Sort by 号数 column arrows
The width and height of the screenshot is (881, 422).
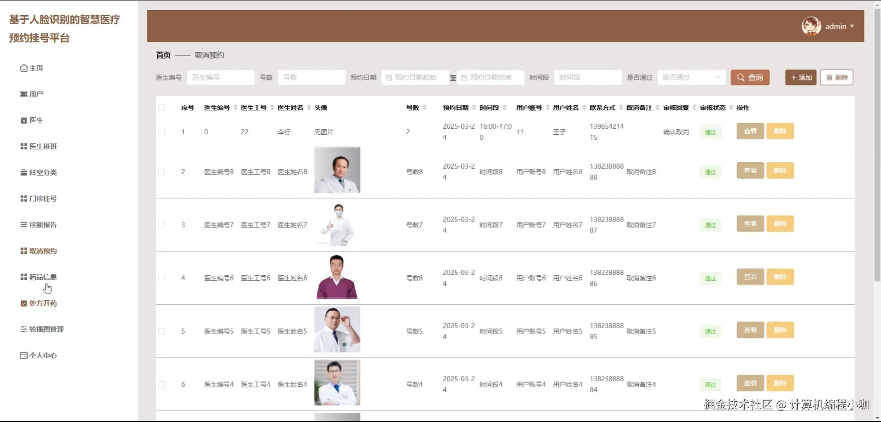(x=424, y=108)
